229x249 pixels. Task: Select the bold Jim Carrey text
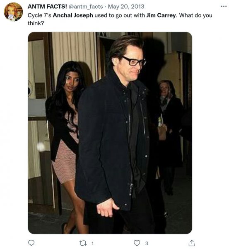161,15
